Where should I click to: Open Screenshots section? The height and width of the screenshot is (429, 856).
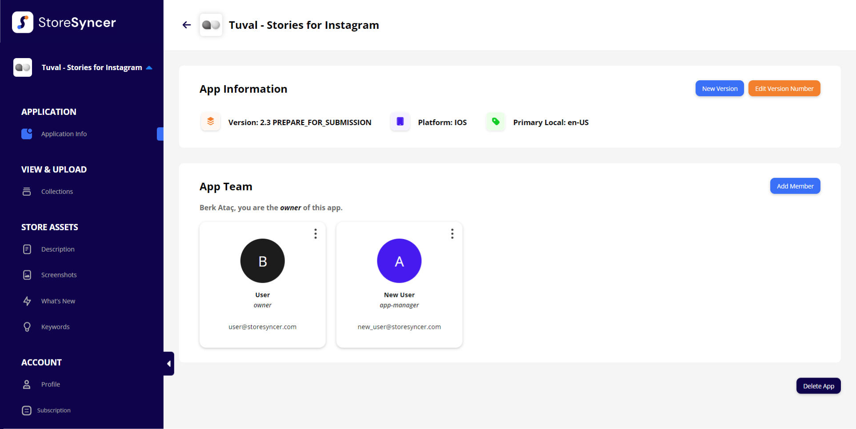click(59, 275)
